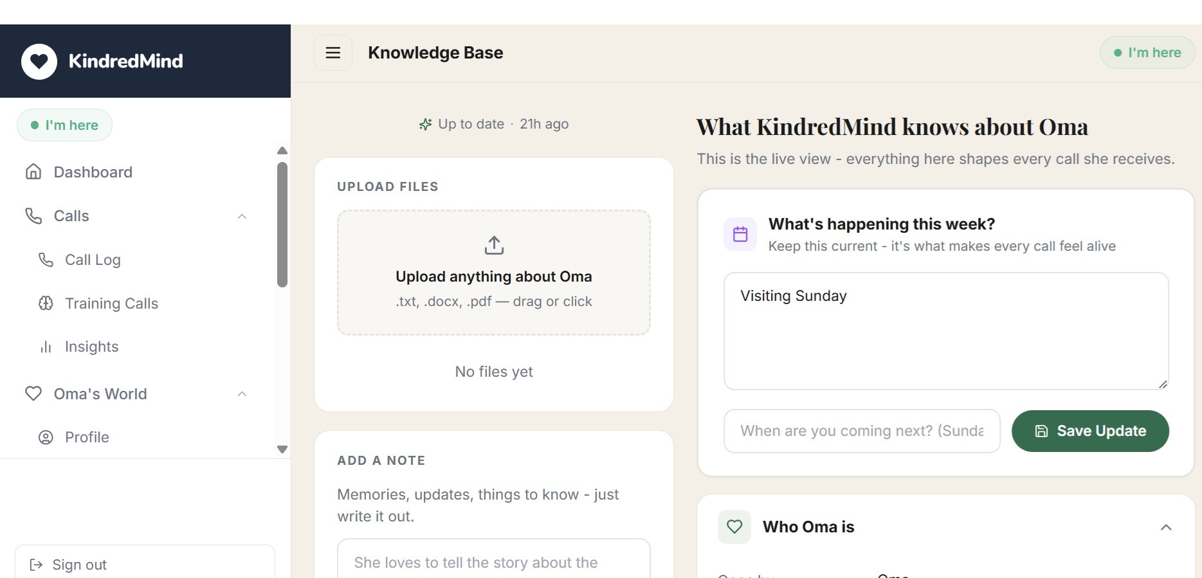The width and height of the screenshot is (1202, 578).
Task: Focus the When are you coming next field
Action: pyautogui.click(x=862, y=431)
